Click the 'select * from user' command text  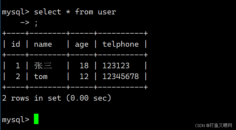point(75,12)
